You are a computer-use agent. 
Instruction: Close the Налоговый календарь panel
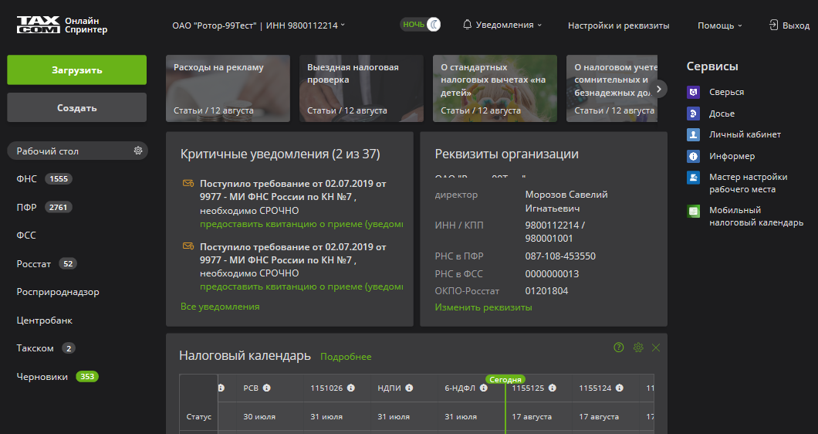coord(656,348)
